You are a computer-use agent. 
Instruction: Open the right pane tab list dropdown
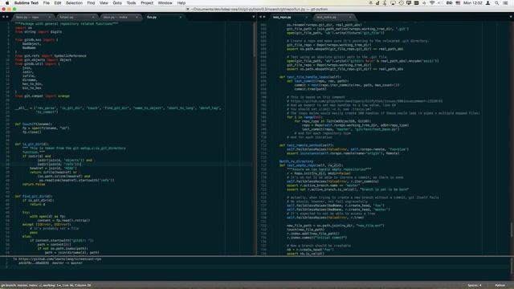[511, 17]
